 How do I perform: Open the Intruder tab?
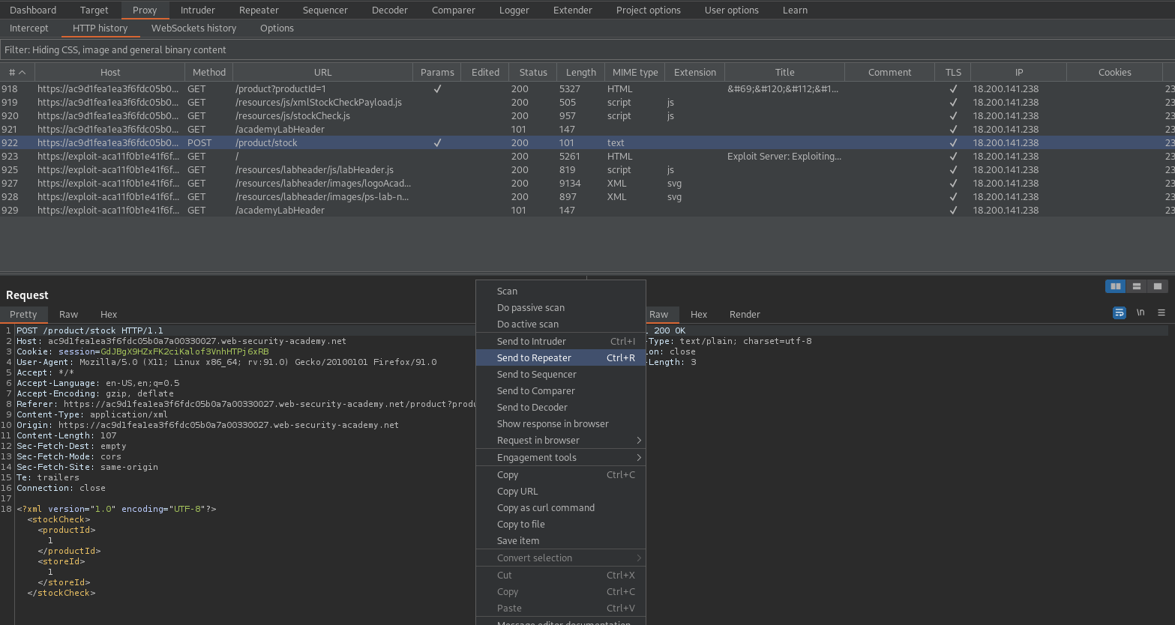(198, 10)
